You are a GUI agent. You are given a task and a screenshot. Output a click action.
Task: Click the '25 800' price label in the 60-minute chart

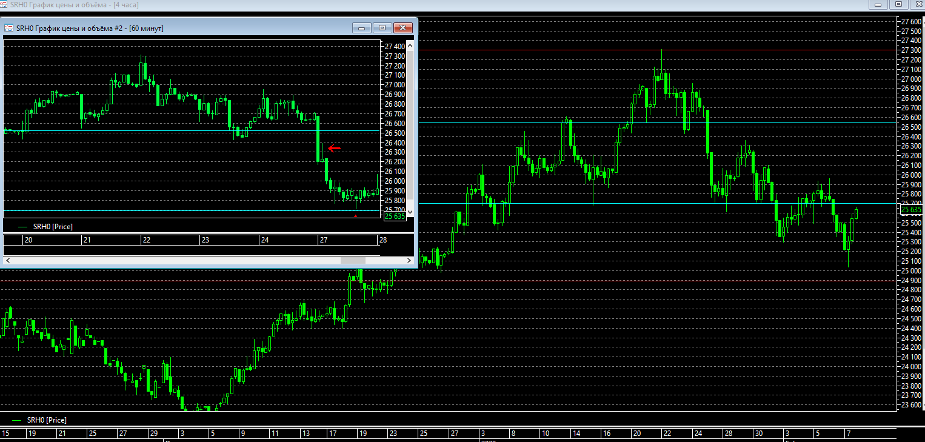coord(395,201)
